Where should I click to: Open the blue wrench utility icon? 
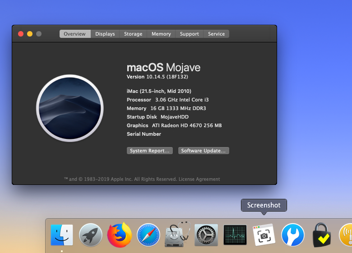[293, 235]
